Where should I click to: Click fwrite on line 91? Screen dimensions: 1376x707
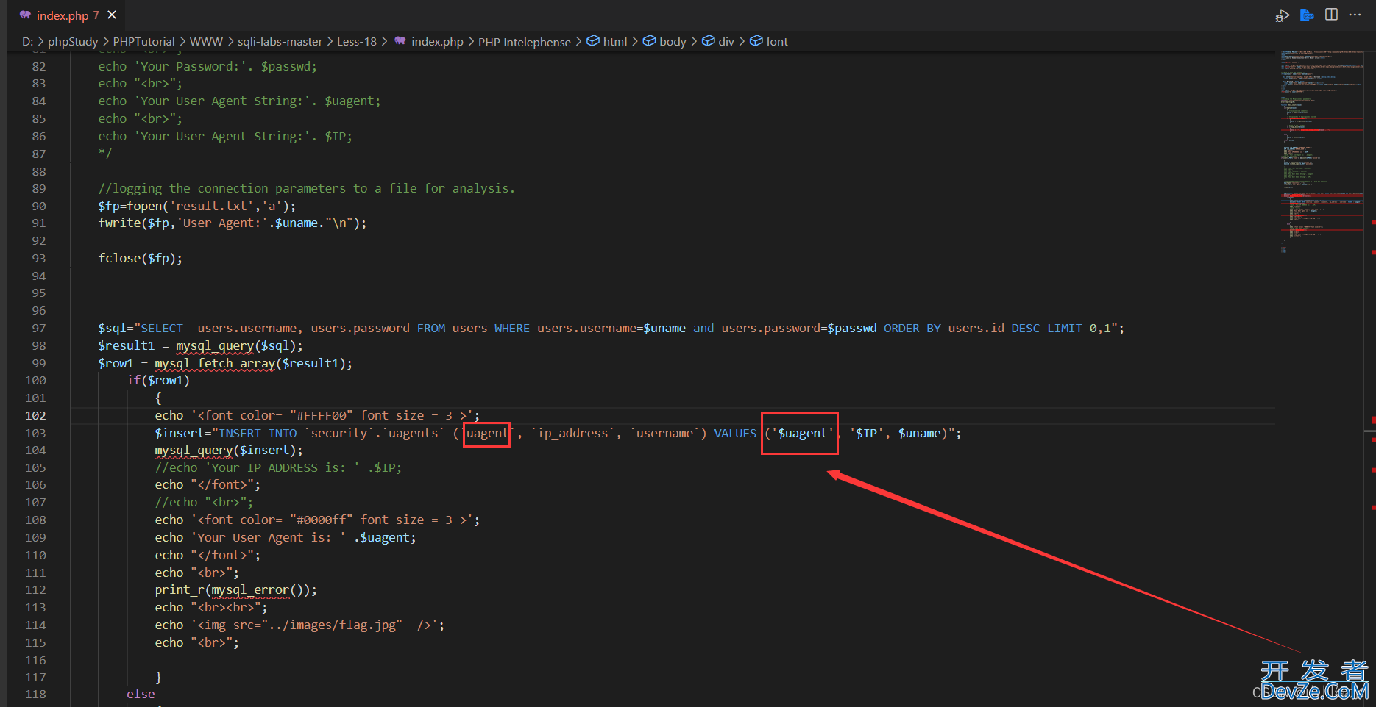pyautogui.click(x=119, y=223)
